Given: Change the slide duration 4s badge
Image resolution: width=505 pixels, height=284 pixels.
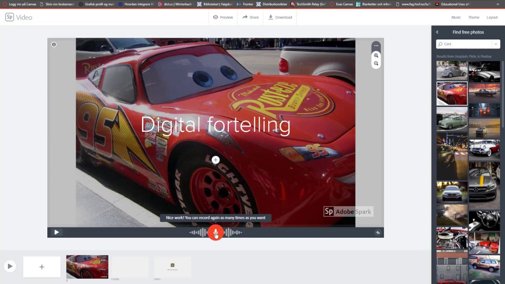Looking at the screenshot, I should pyautogui.click(x=378, y=233).
